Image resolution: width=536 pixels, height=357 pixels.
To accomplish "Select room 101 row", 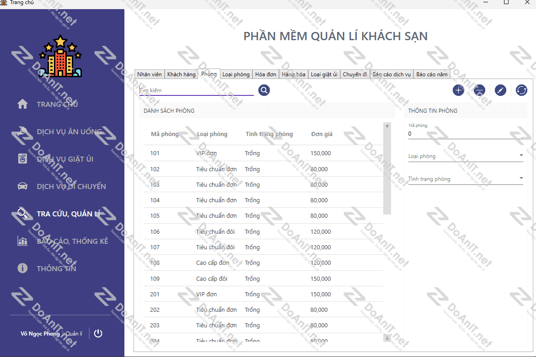I will [x=263, y=153].
